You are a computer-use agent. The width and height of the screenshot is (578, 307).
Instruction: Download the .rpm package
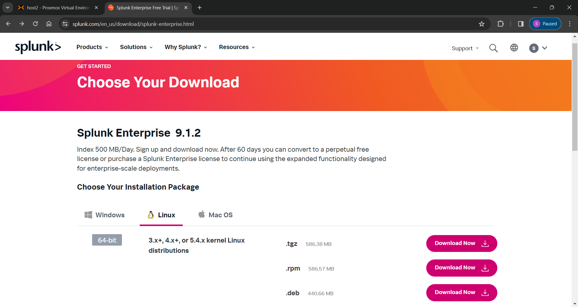coord(461,268)
